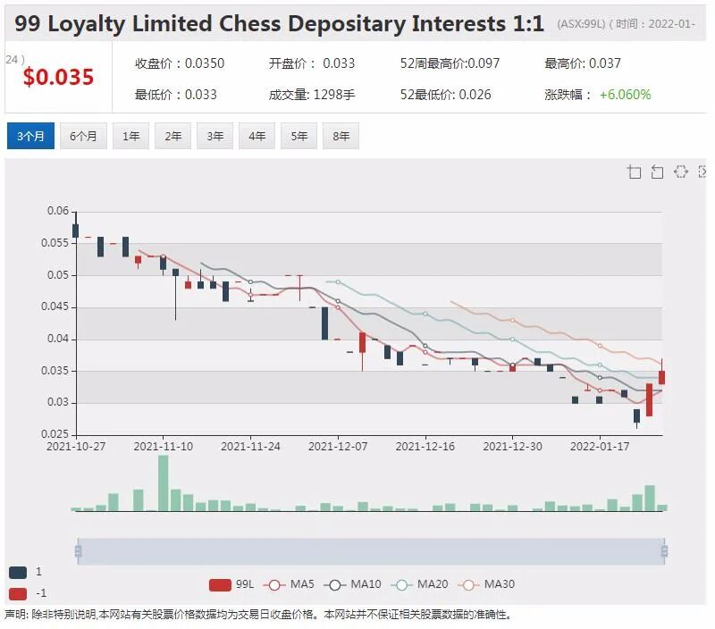Click the last red candlestick at chart's right end
Viewport: 715px width, 629px height.
tap(661, 377)
